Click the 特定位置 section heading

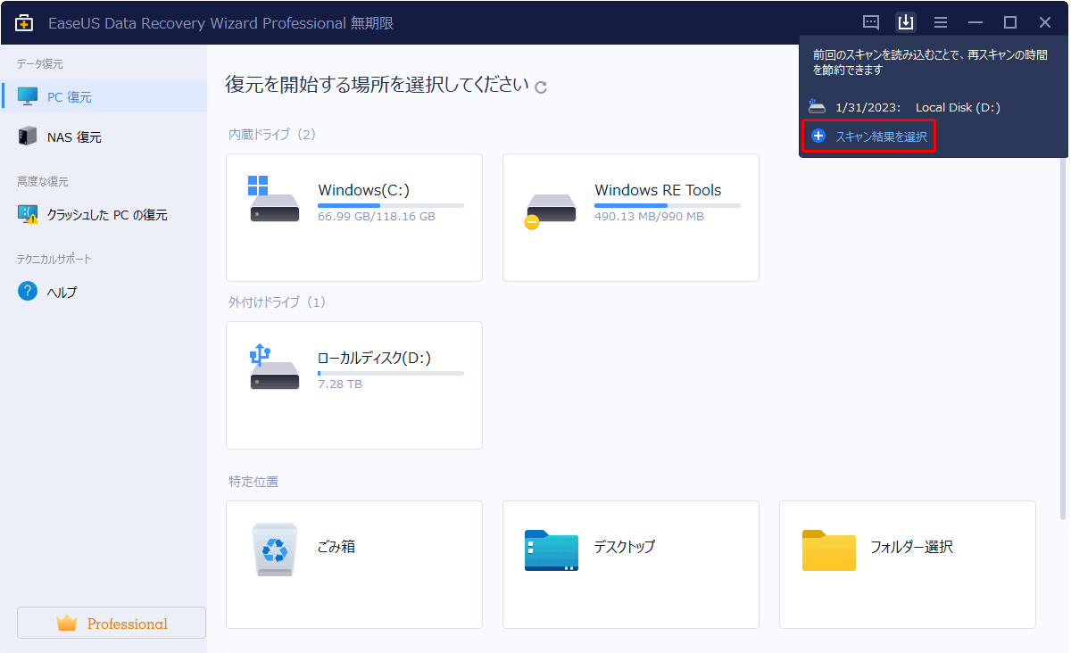pyautogui.click(x=253, y=482)
